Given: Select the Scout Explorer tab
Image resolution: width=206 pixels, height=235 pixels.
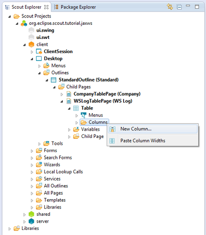Looking at the screenshot, I should click(x=27, y=7).
